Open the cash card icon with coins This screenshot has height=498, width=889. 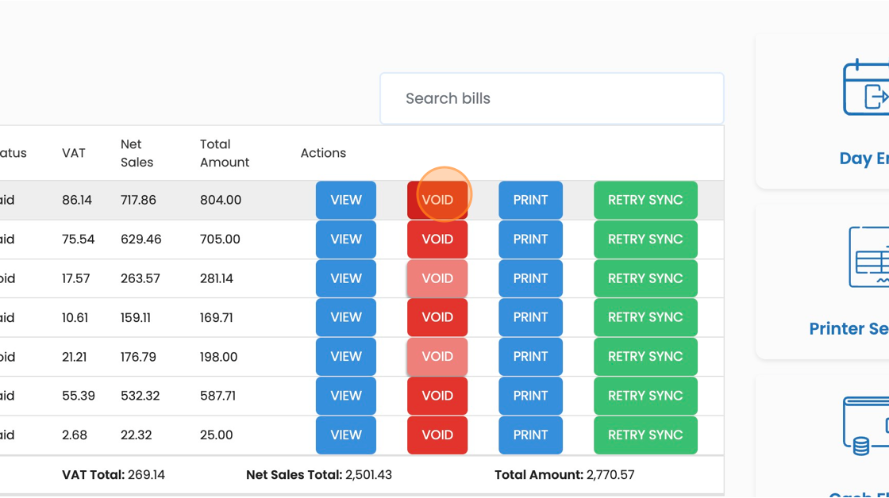point(866,426)
